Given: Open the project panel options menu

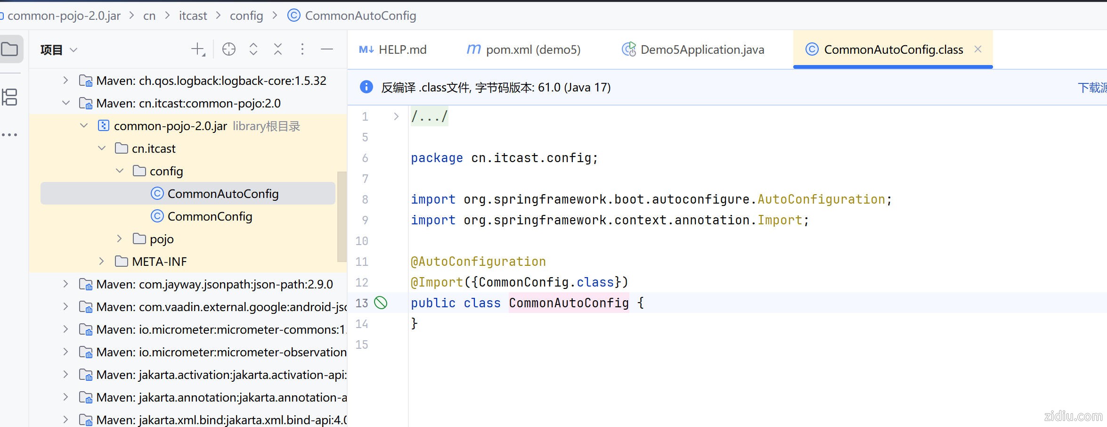Looking at the screenshot, I should (302, 49).
